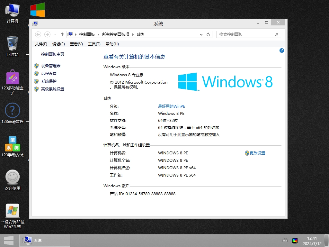Click the shield icon beside 远程设置

(x=36, y=74)
